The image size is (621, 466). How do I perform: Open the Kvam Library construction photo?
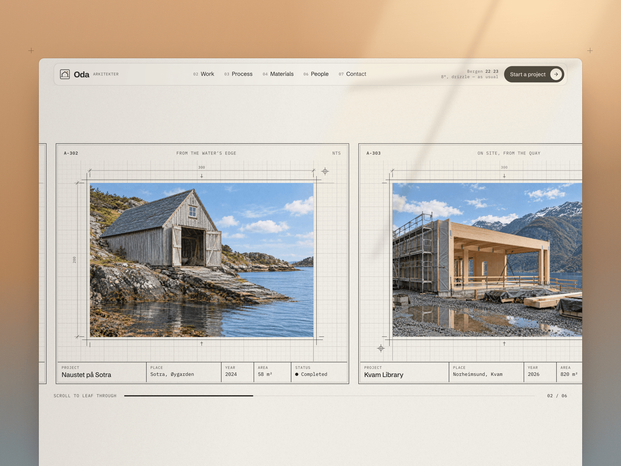(487, 260)
